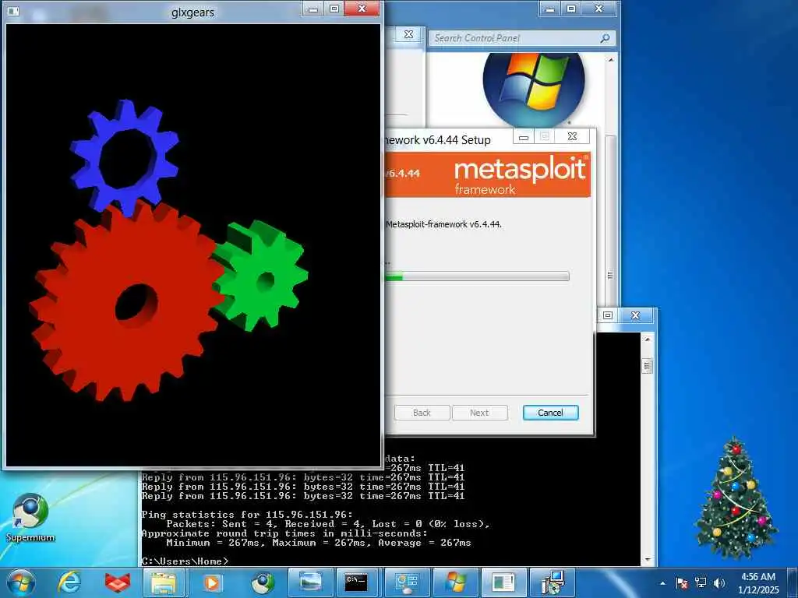
Task: Click the disabled Next button in setup
Action: 479,413
